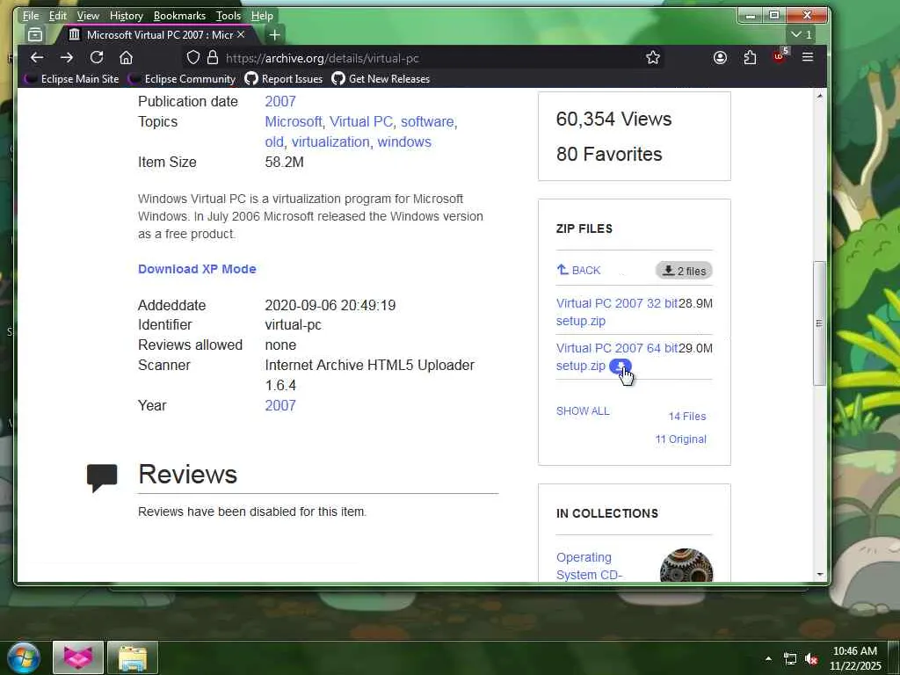Open the Windows Start menu orb
Viewport: 900px width, 675px height.
tap(24, 657)
